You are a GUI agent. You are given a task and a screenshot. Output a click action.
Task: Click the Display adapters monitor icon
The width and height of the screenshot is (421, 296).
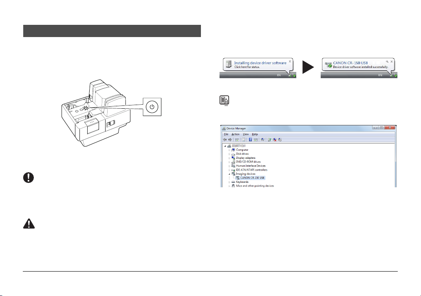(233, 158)
